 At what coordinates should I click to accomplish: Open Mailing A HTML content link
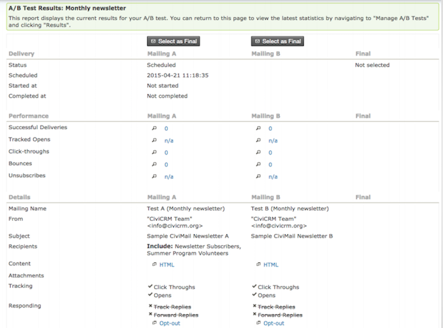[166, 264]
